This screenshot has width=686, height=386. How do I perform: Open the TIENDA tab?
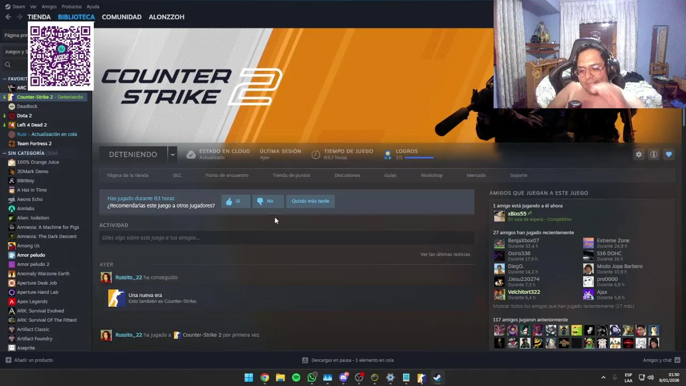click(x=39, y=17)
